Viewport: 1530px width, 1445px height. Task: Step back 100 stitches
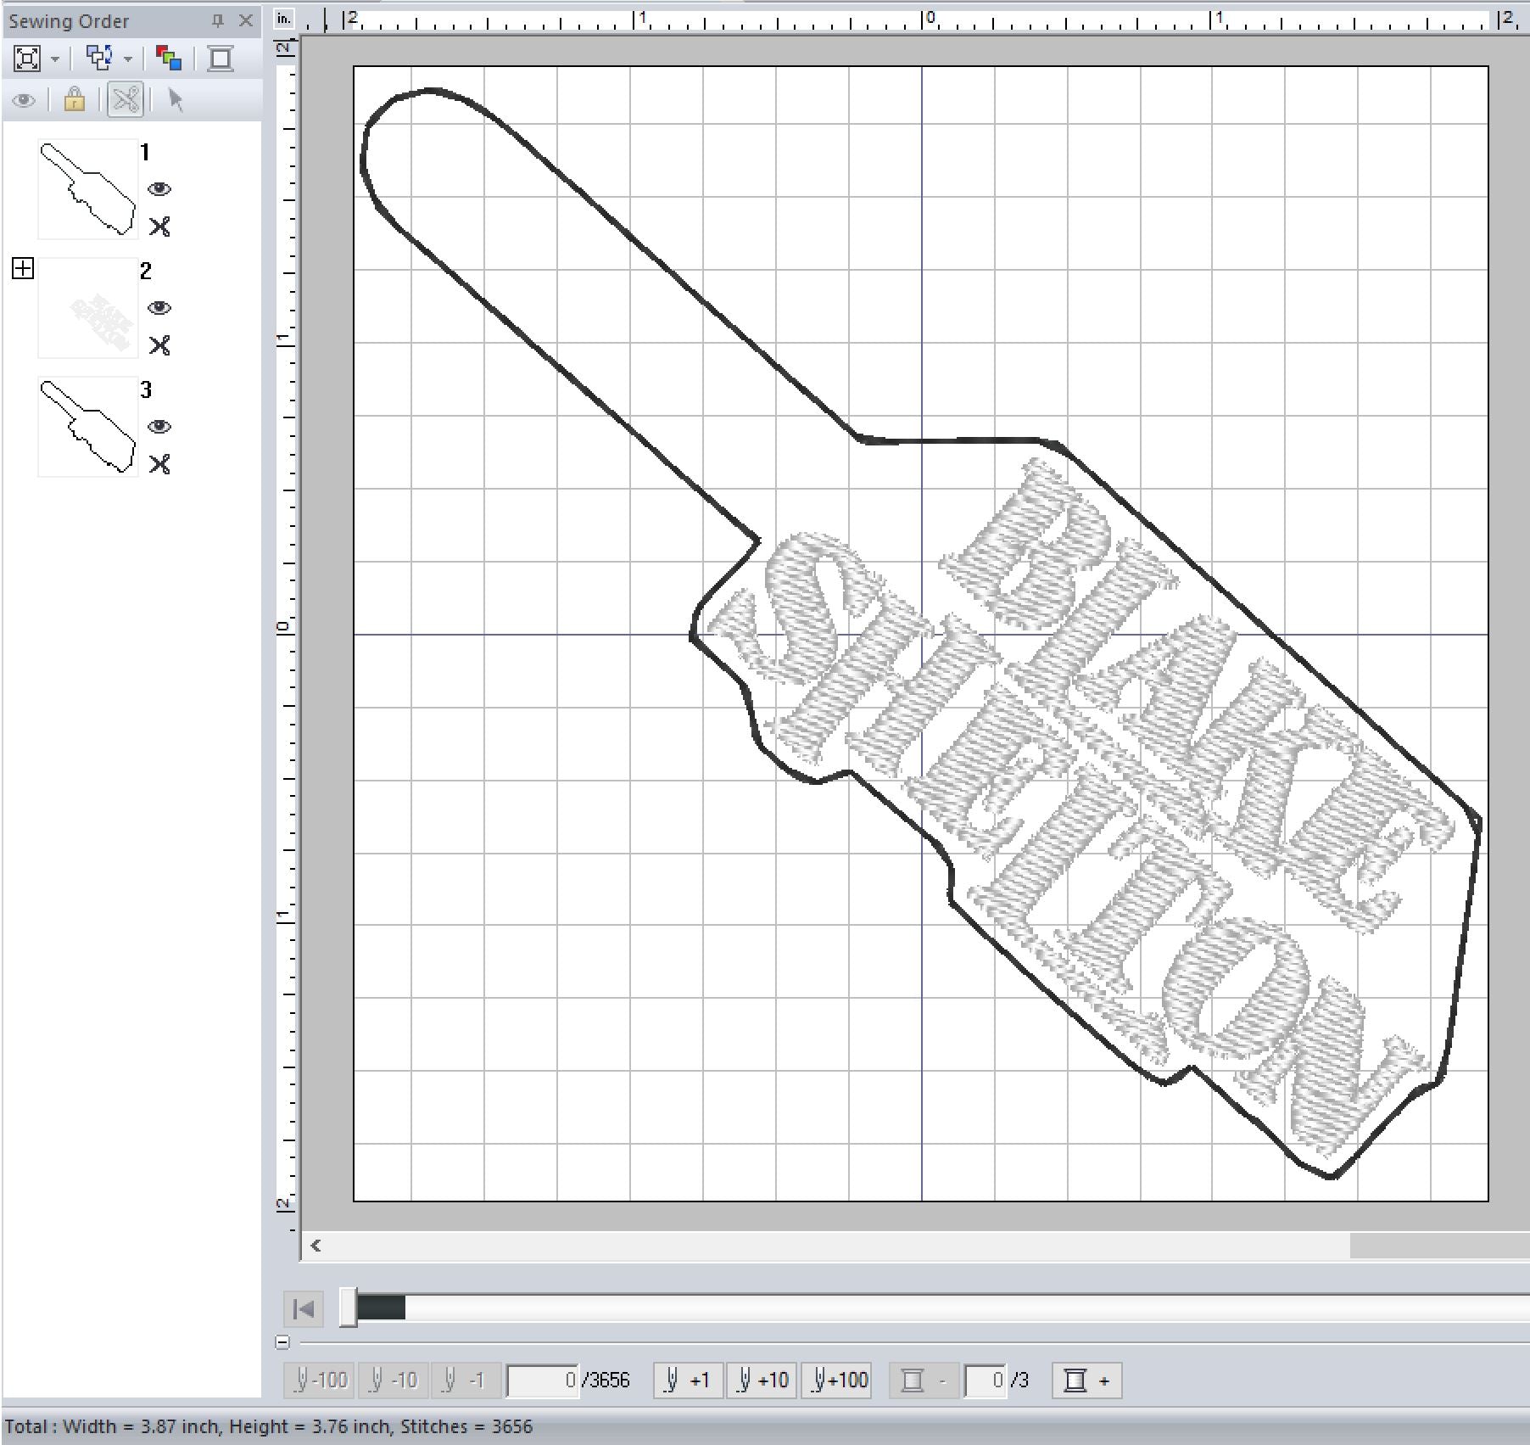point(320,1381)
